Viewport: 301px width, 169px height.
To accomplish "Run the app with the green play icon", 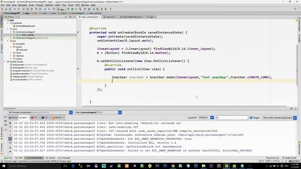I will [x=69, y=9].
